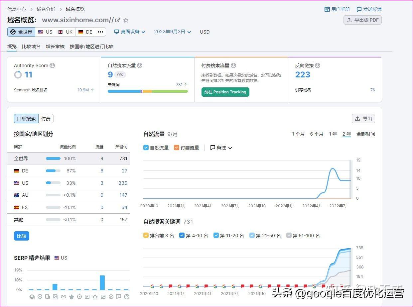The width and height of the screenshot is (413, 307).
Task: Toggle the 第 11-20 名 checkbox
Action: [x=216, y=235]
